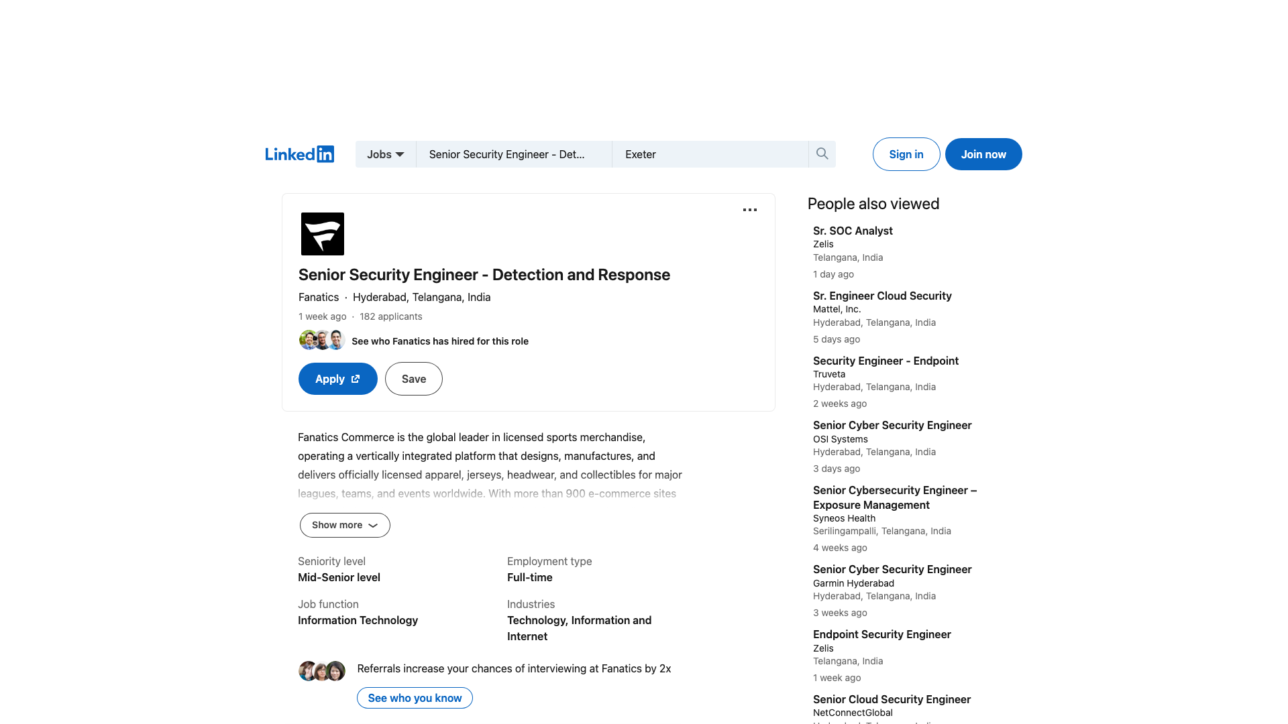The width and height of the screenshot is (1288, 724).
Task: Open the Jobs dropdown
Action: 386,154
